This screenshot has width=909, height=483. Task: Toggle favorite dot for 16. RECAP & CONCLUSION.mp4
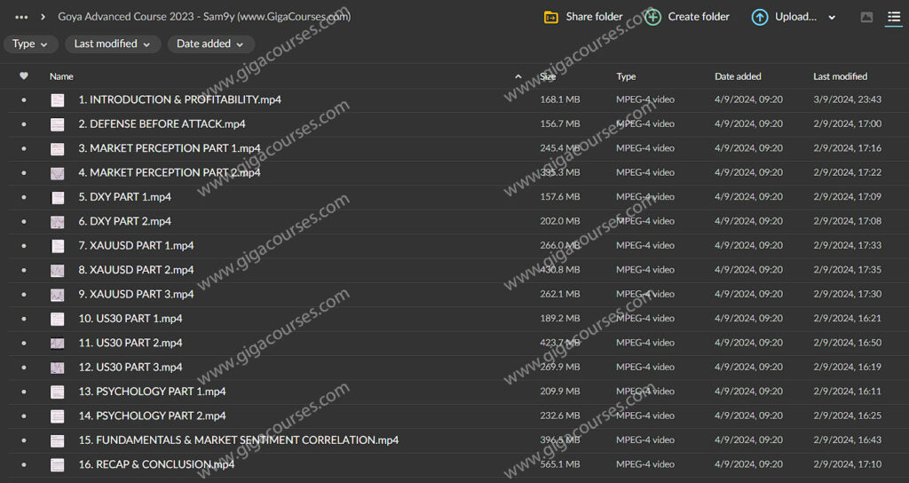pos(24,464)
